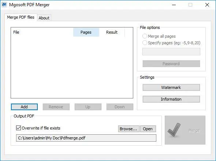Screen dimensions: 216x161
Task: Move file Up in the list
Action: point(88,107)
